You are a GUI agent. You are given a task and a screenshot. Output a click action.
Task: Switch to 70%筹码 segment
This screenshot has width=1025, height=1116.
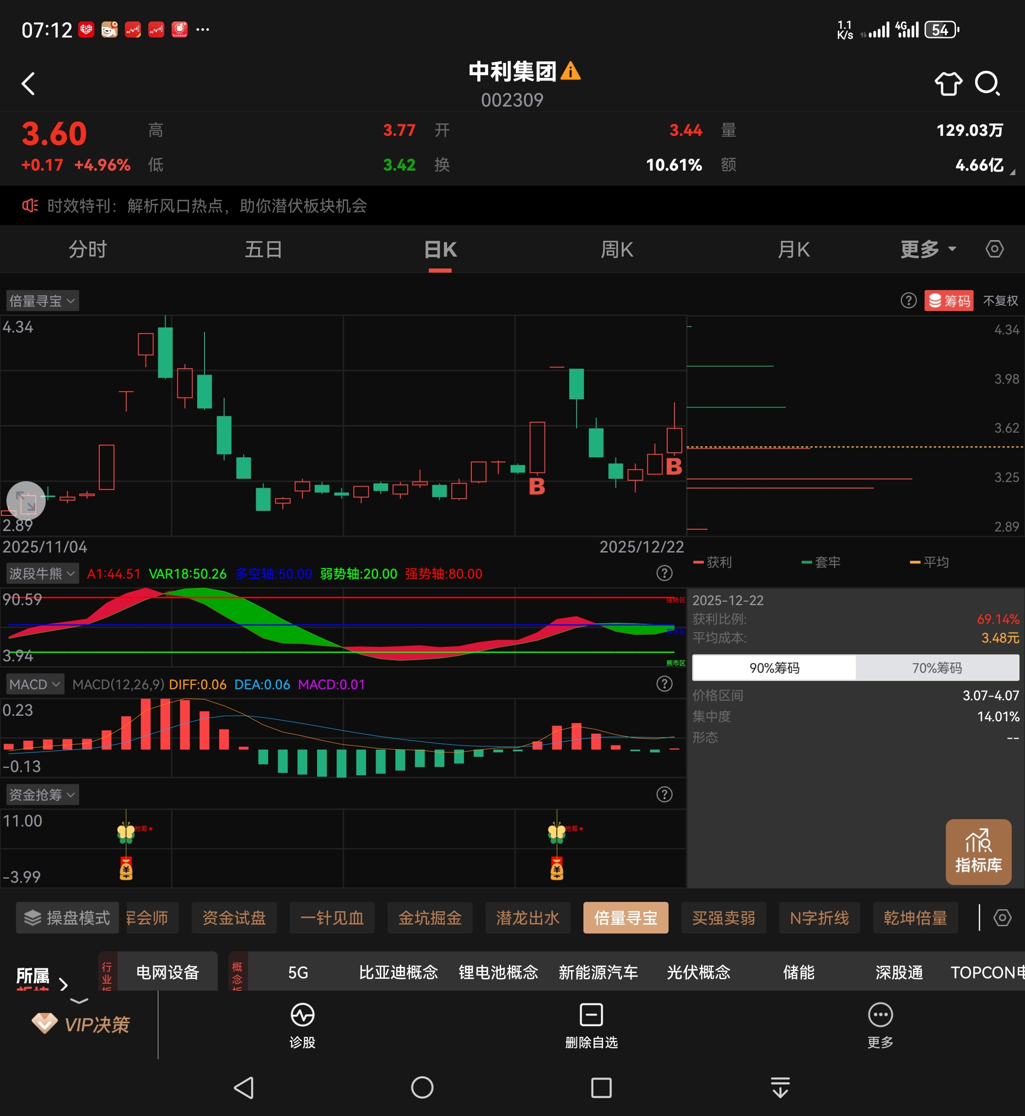pyautogui.click(x=937, y=667)
